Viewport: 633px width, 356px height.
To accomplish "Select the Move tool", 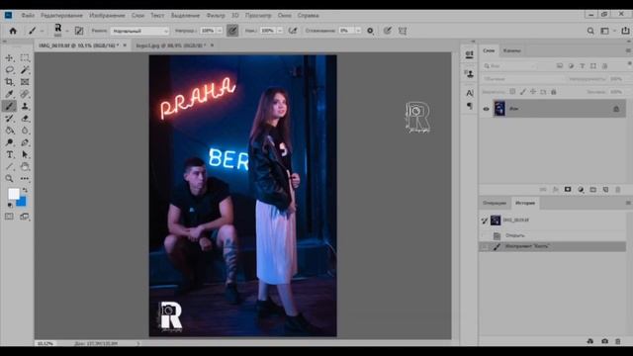I will click(x=9, y=58).
